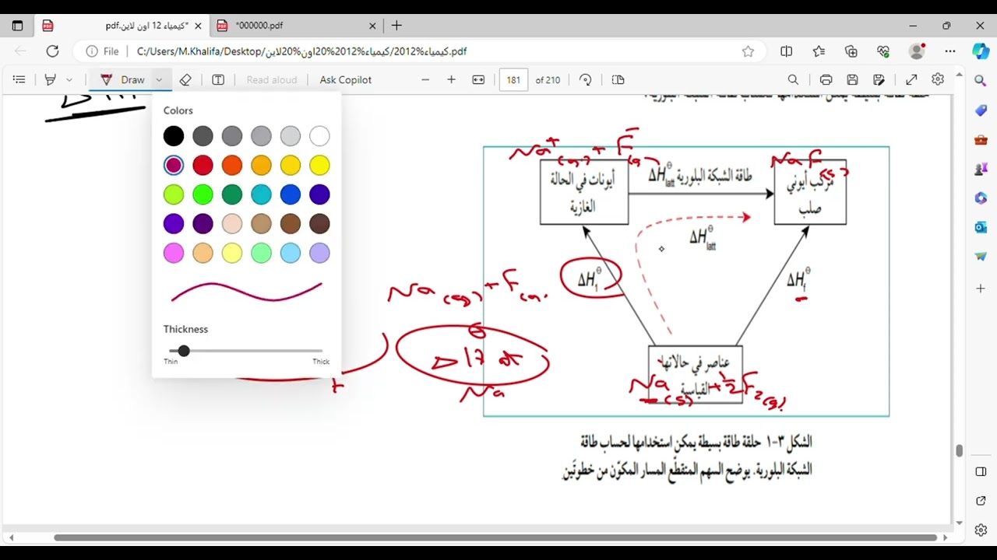Select the Erase tool
997x560 pixels.
[x=185, y=79]
